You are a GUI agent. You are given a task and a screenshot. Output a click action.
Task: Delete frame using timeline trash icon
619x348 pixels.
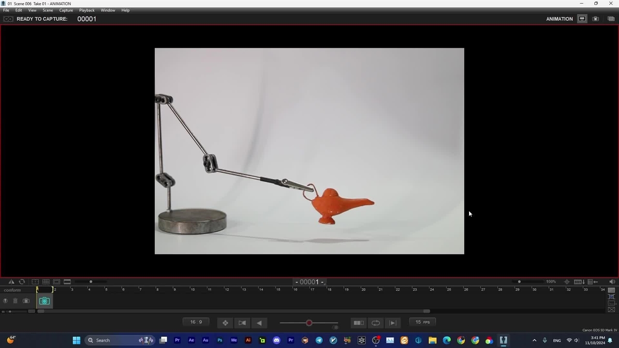(15, 301)
